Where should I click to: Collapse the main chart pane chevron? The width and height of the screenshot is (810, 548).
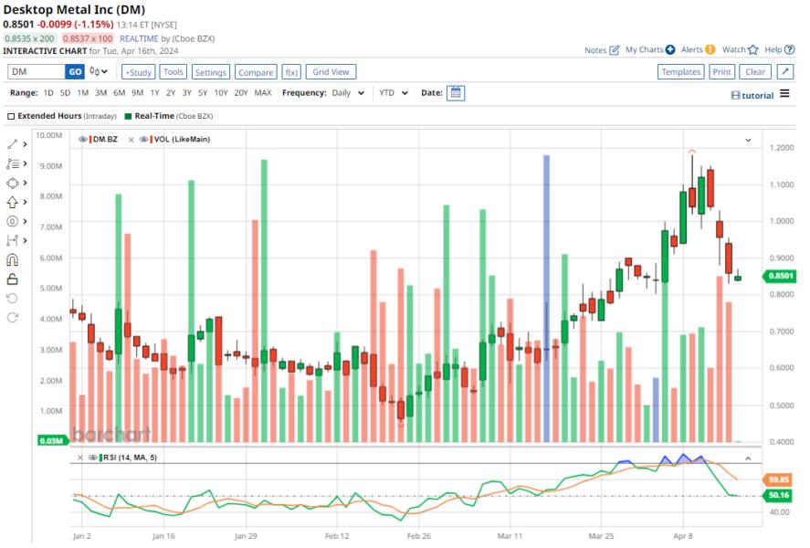[x=748, y=140]
